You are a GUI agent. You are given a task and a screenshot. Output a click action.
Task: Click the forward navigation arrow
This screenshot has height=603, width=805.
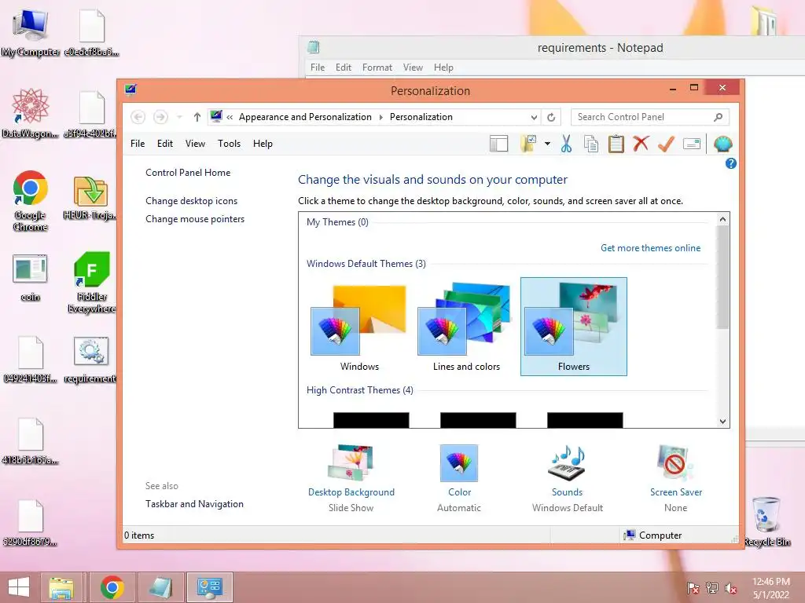point(160,117)
